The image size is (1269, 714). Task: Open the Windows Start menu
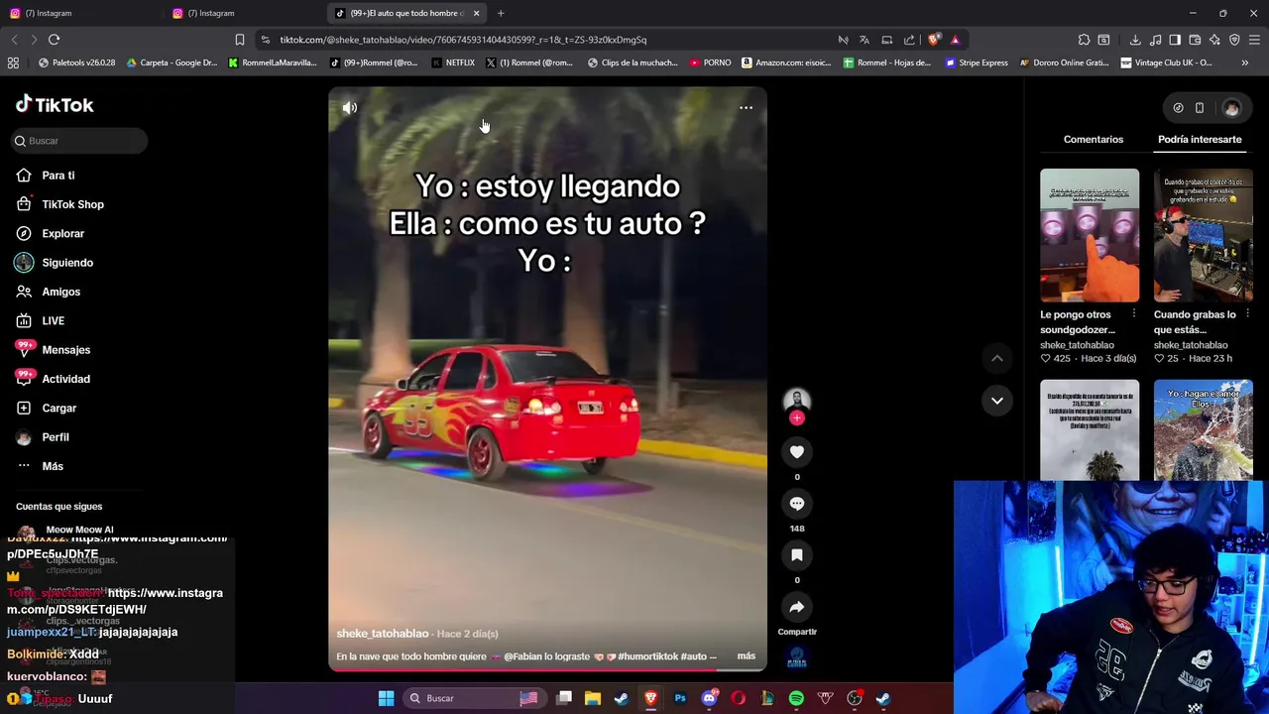click(x=386, y=698)
